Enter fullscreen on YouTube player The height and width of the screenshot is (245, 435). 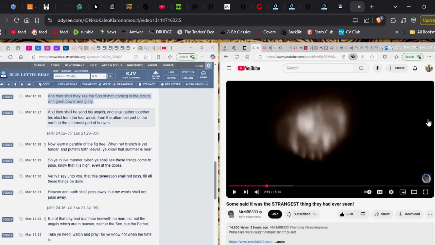click(x=425, y=192)
